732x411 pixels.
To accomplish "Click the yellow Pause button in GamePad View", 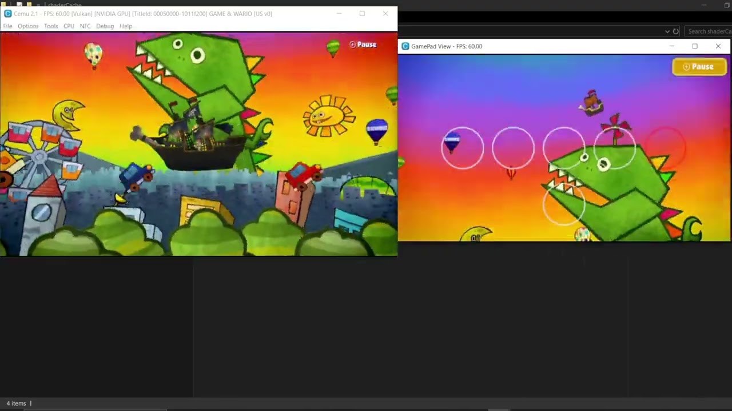I will point(699,67).
